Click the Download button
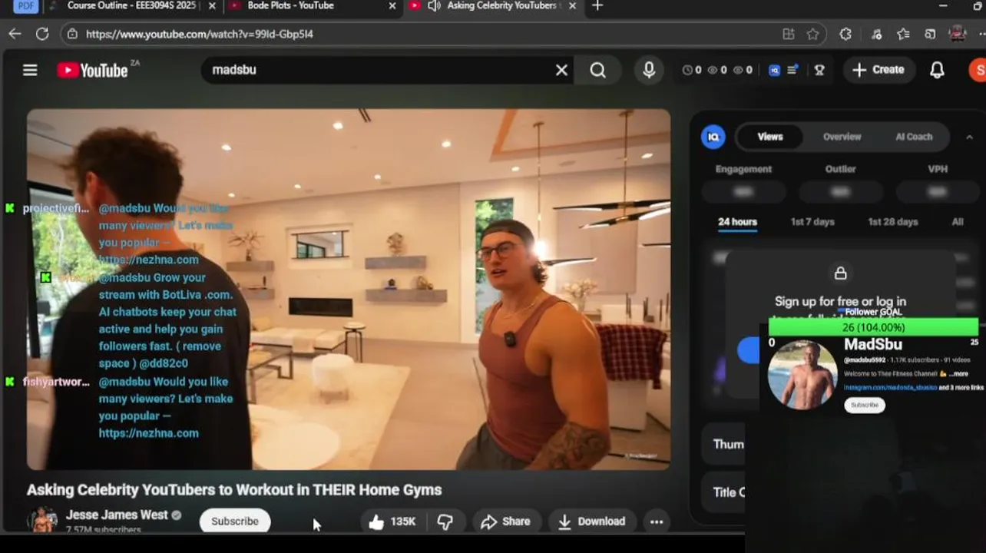The width and height of the screenshot is (986, 553). click(592, 522)
